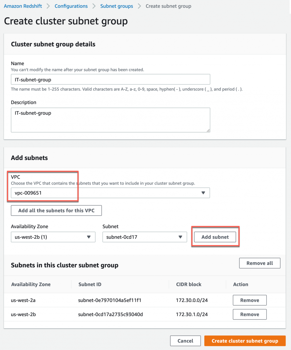Viewport: 291px width, 350px height.
Task: Open the VPC dropdown arrow
Action: point(203,193)
